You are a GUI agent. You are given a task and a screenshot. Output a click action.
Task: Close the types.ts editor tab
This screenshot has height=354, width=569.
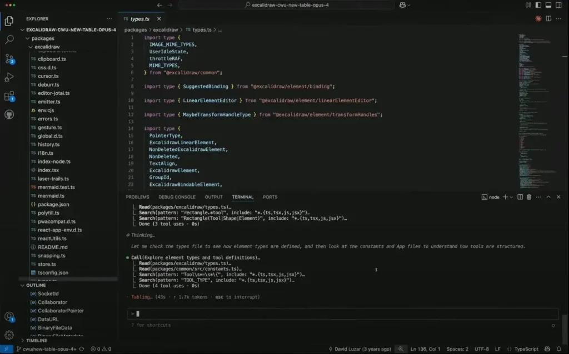pyautogui.click(x=159, y=18)
